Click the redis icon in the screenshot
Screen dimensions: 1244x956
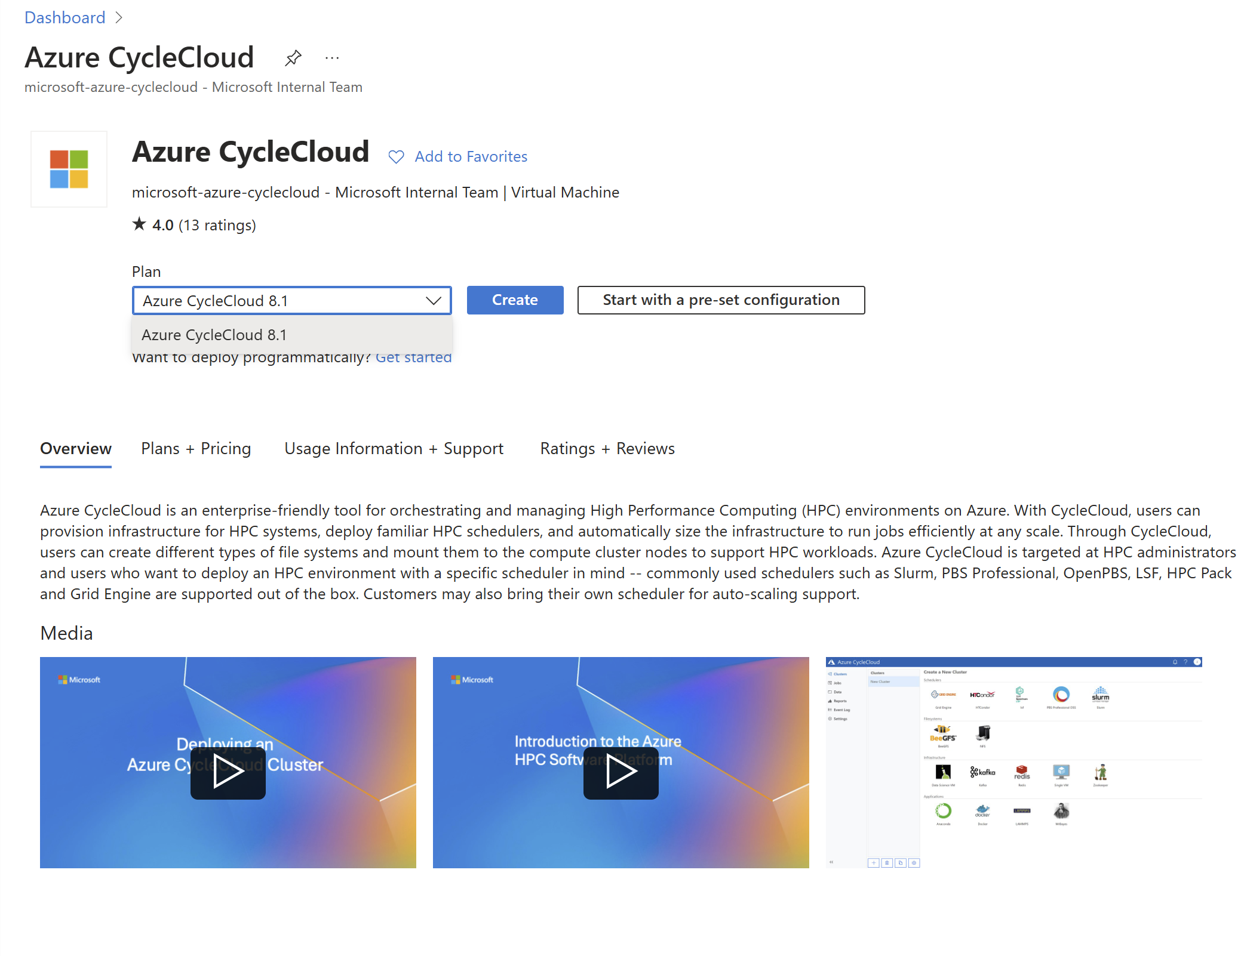(1022, 772)
